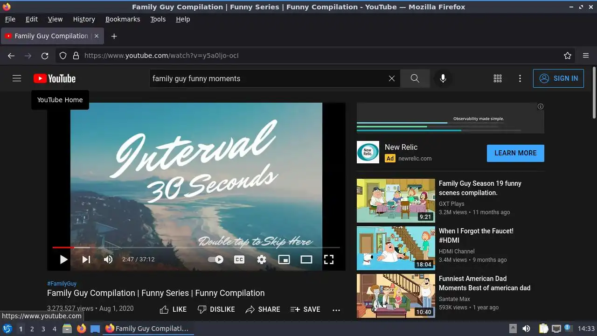This screenshot has height=336, width=597.
Task: Open the View menu
Action: tap(55, 19)
